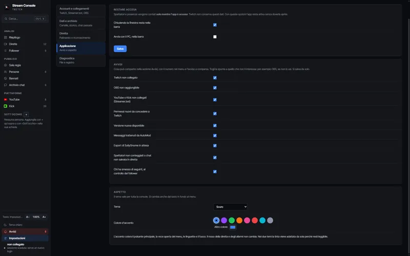The image size is (410, 256).
Task: Uncheck 'Twitch non collegato' alert
Action: click(215, 78)
